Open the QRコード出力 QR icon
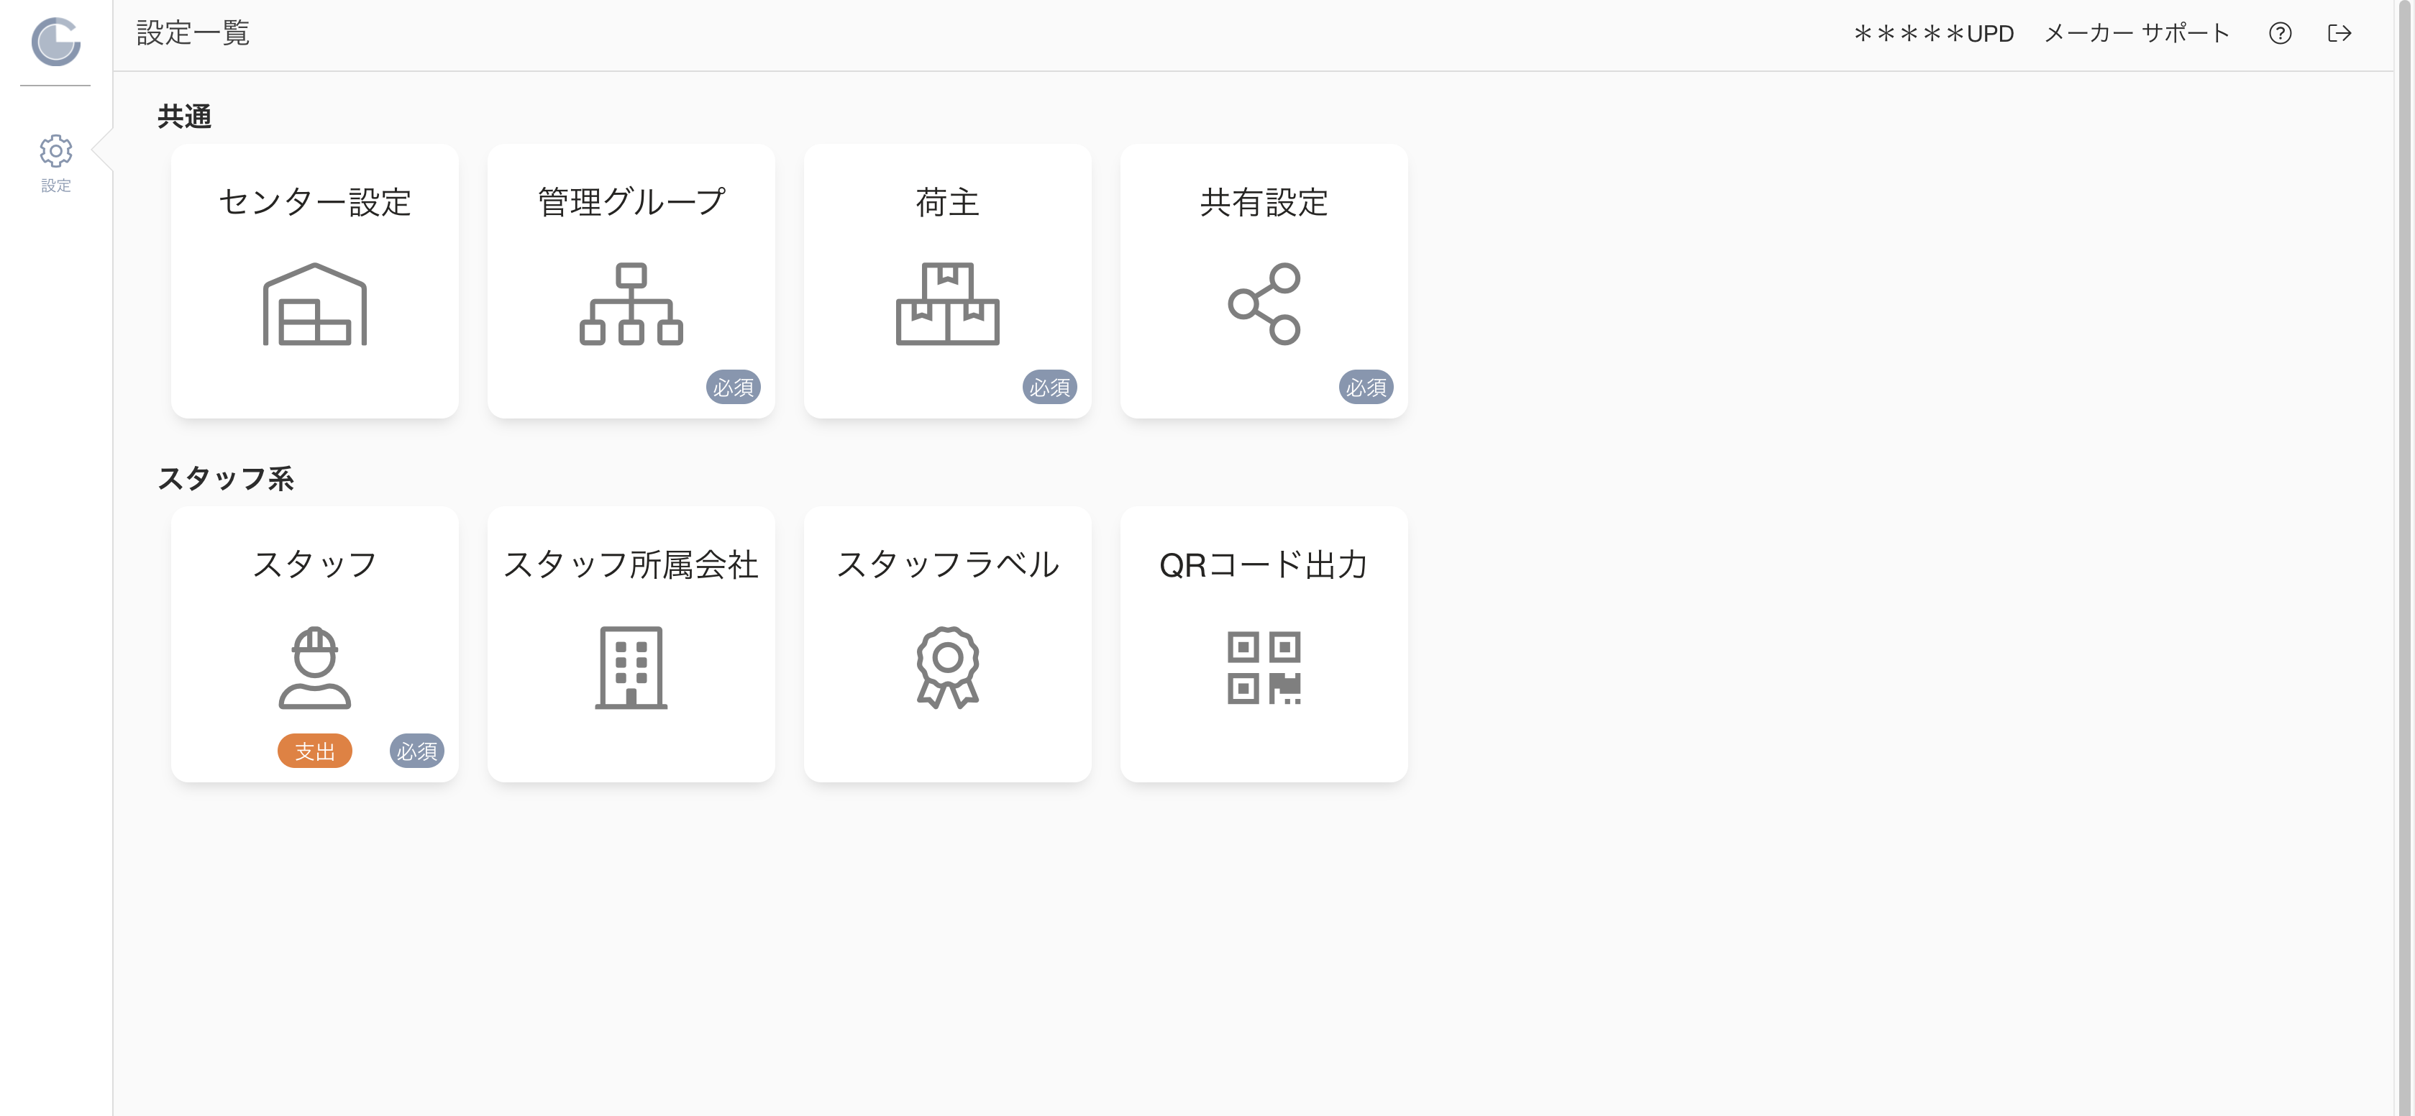2415x1116 pixels. (x=1264, y=667)
